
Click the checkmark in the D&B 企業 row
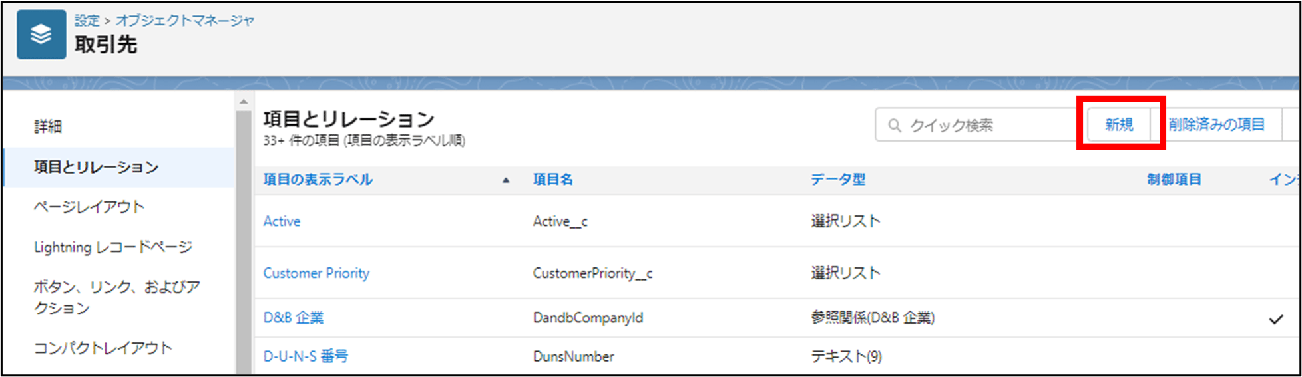pos(1276,319)
